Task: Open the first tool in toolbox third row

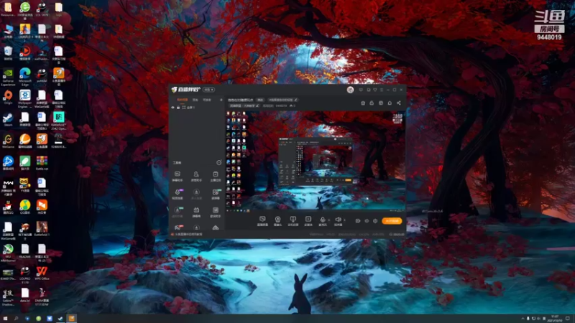Action: click(x=178, y=212)
